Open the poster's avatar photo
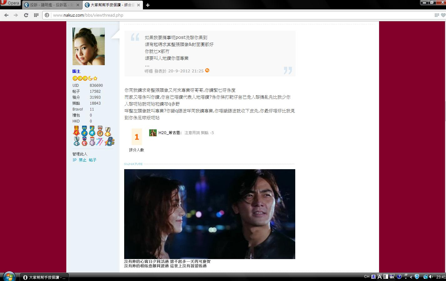 pyautogui.click(x=89, y=46)
